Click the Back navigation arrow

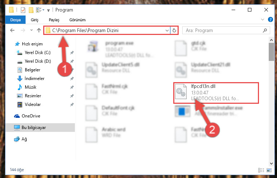tap(12, 30)
